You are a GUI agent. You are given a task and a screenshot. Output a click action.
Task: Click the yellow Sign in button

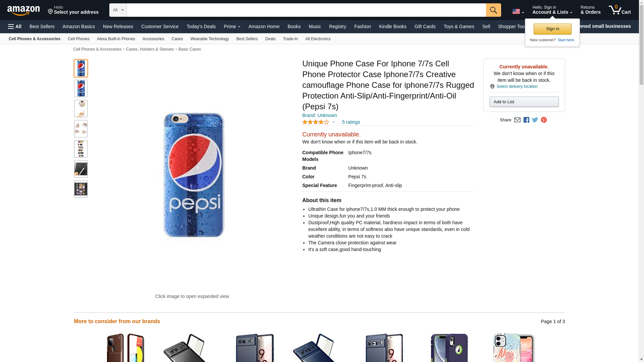point(552,29)
